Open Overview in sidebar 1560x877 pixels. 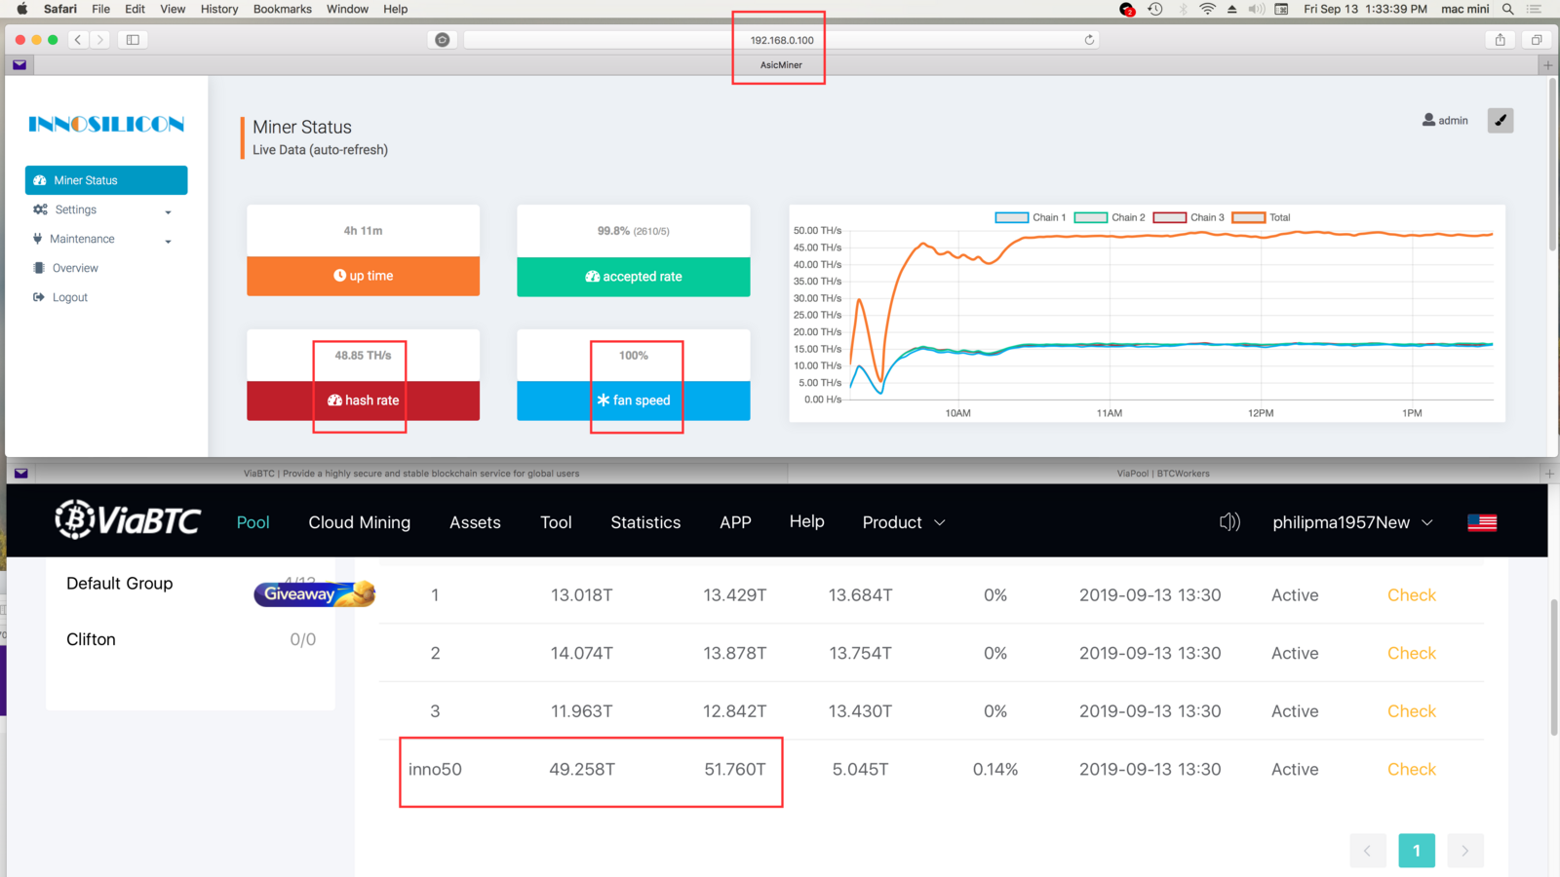[x=75, y=268]
